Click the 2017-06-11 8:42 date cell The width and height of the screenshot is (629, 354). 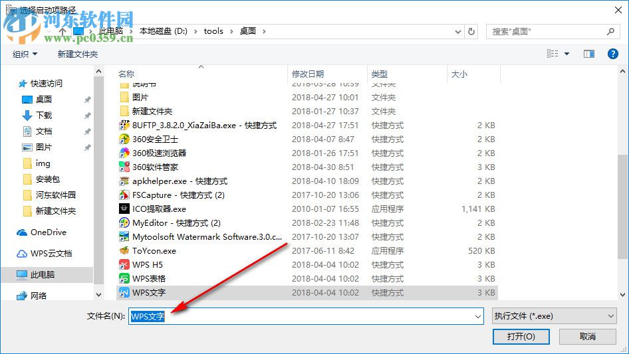323,251
